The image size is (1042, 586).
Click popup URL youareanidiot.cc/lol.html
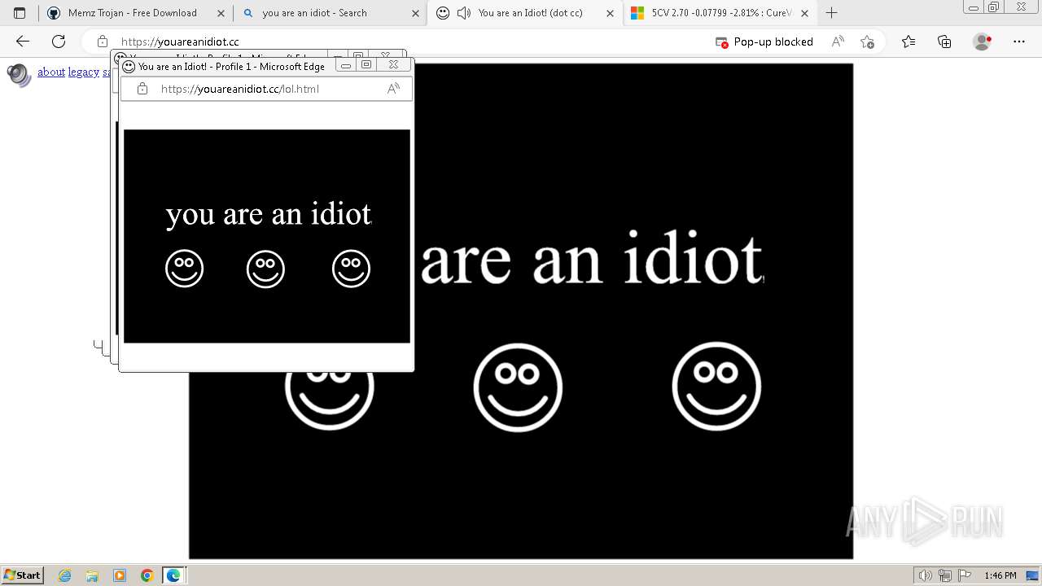[240, 89]
